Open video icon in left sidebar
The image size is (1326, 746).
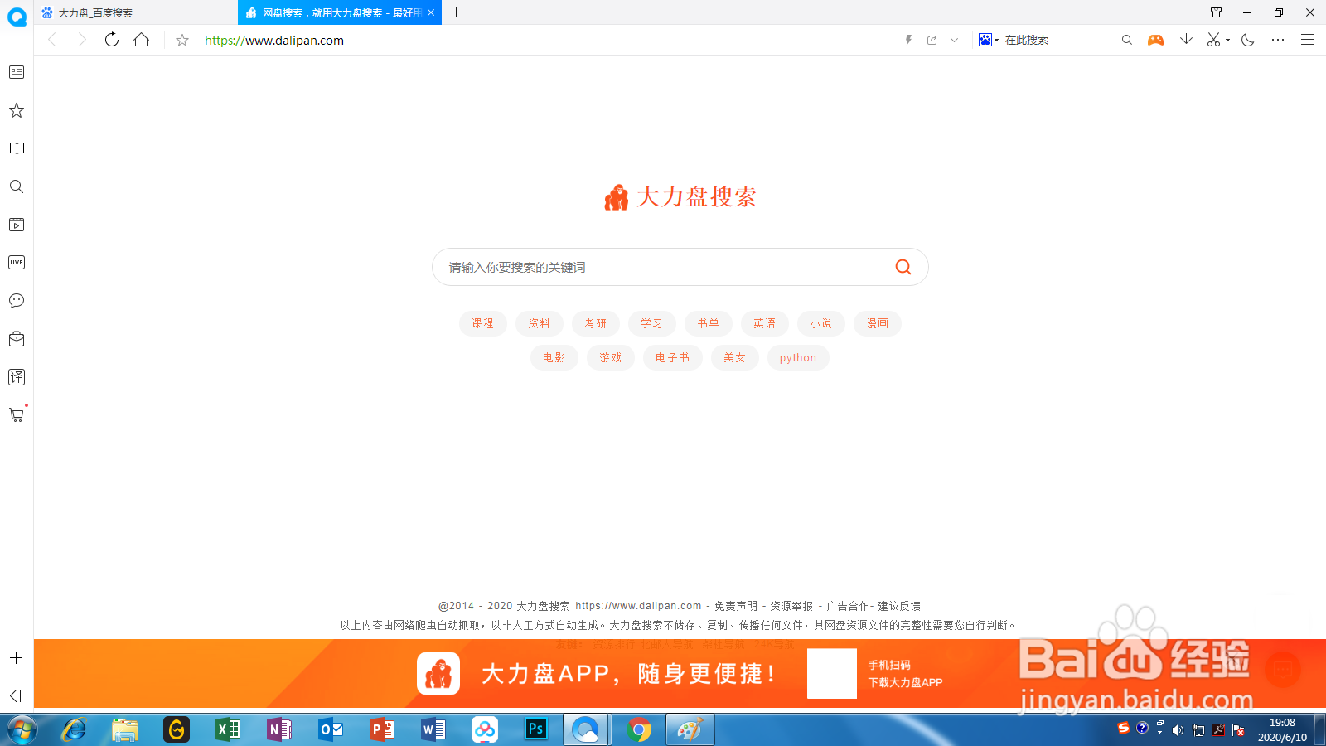pyautogui.click(x=17, y=225)
